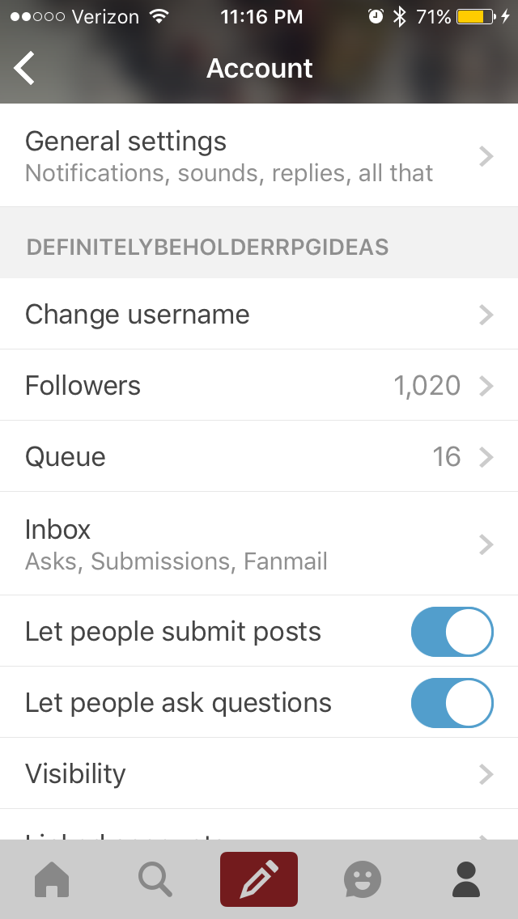Disable Let people submit posts
The height and width of the screenshot is (919, 518).
click(452, 631)
